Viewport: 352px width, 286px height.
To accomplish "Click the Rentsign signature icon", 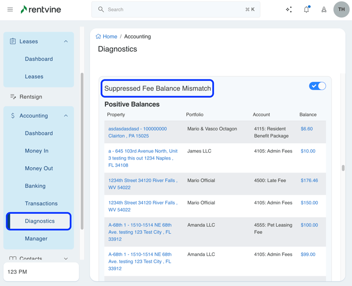I will tap(13, 97).
